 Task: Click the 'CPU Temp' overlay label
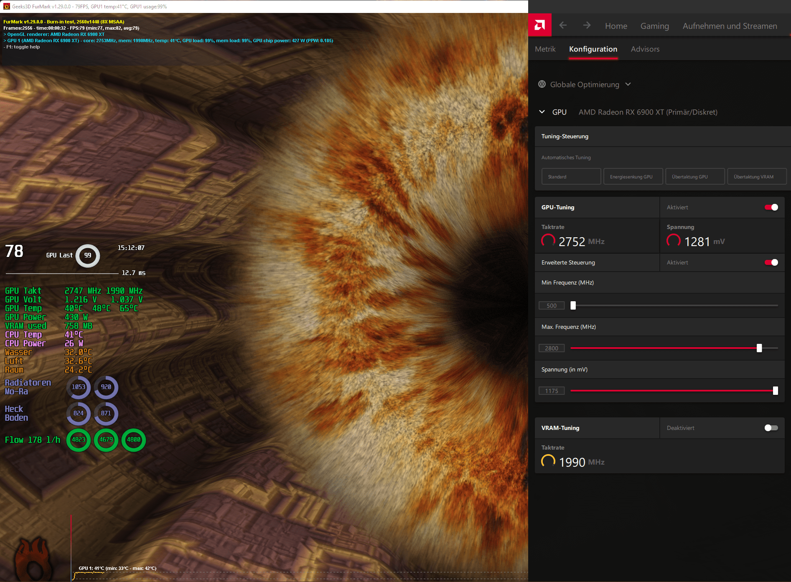(23, 335)
